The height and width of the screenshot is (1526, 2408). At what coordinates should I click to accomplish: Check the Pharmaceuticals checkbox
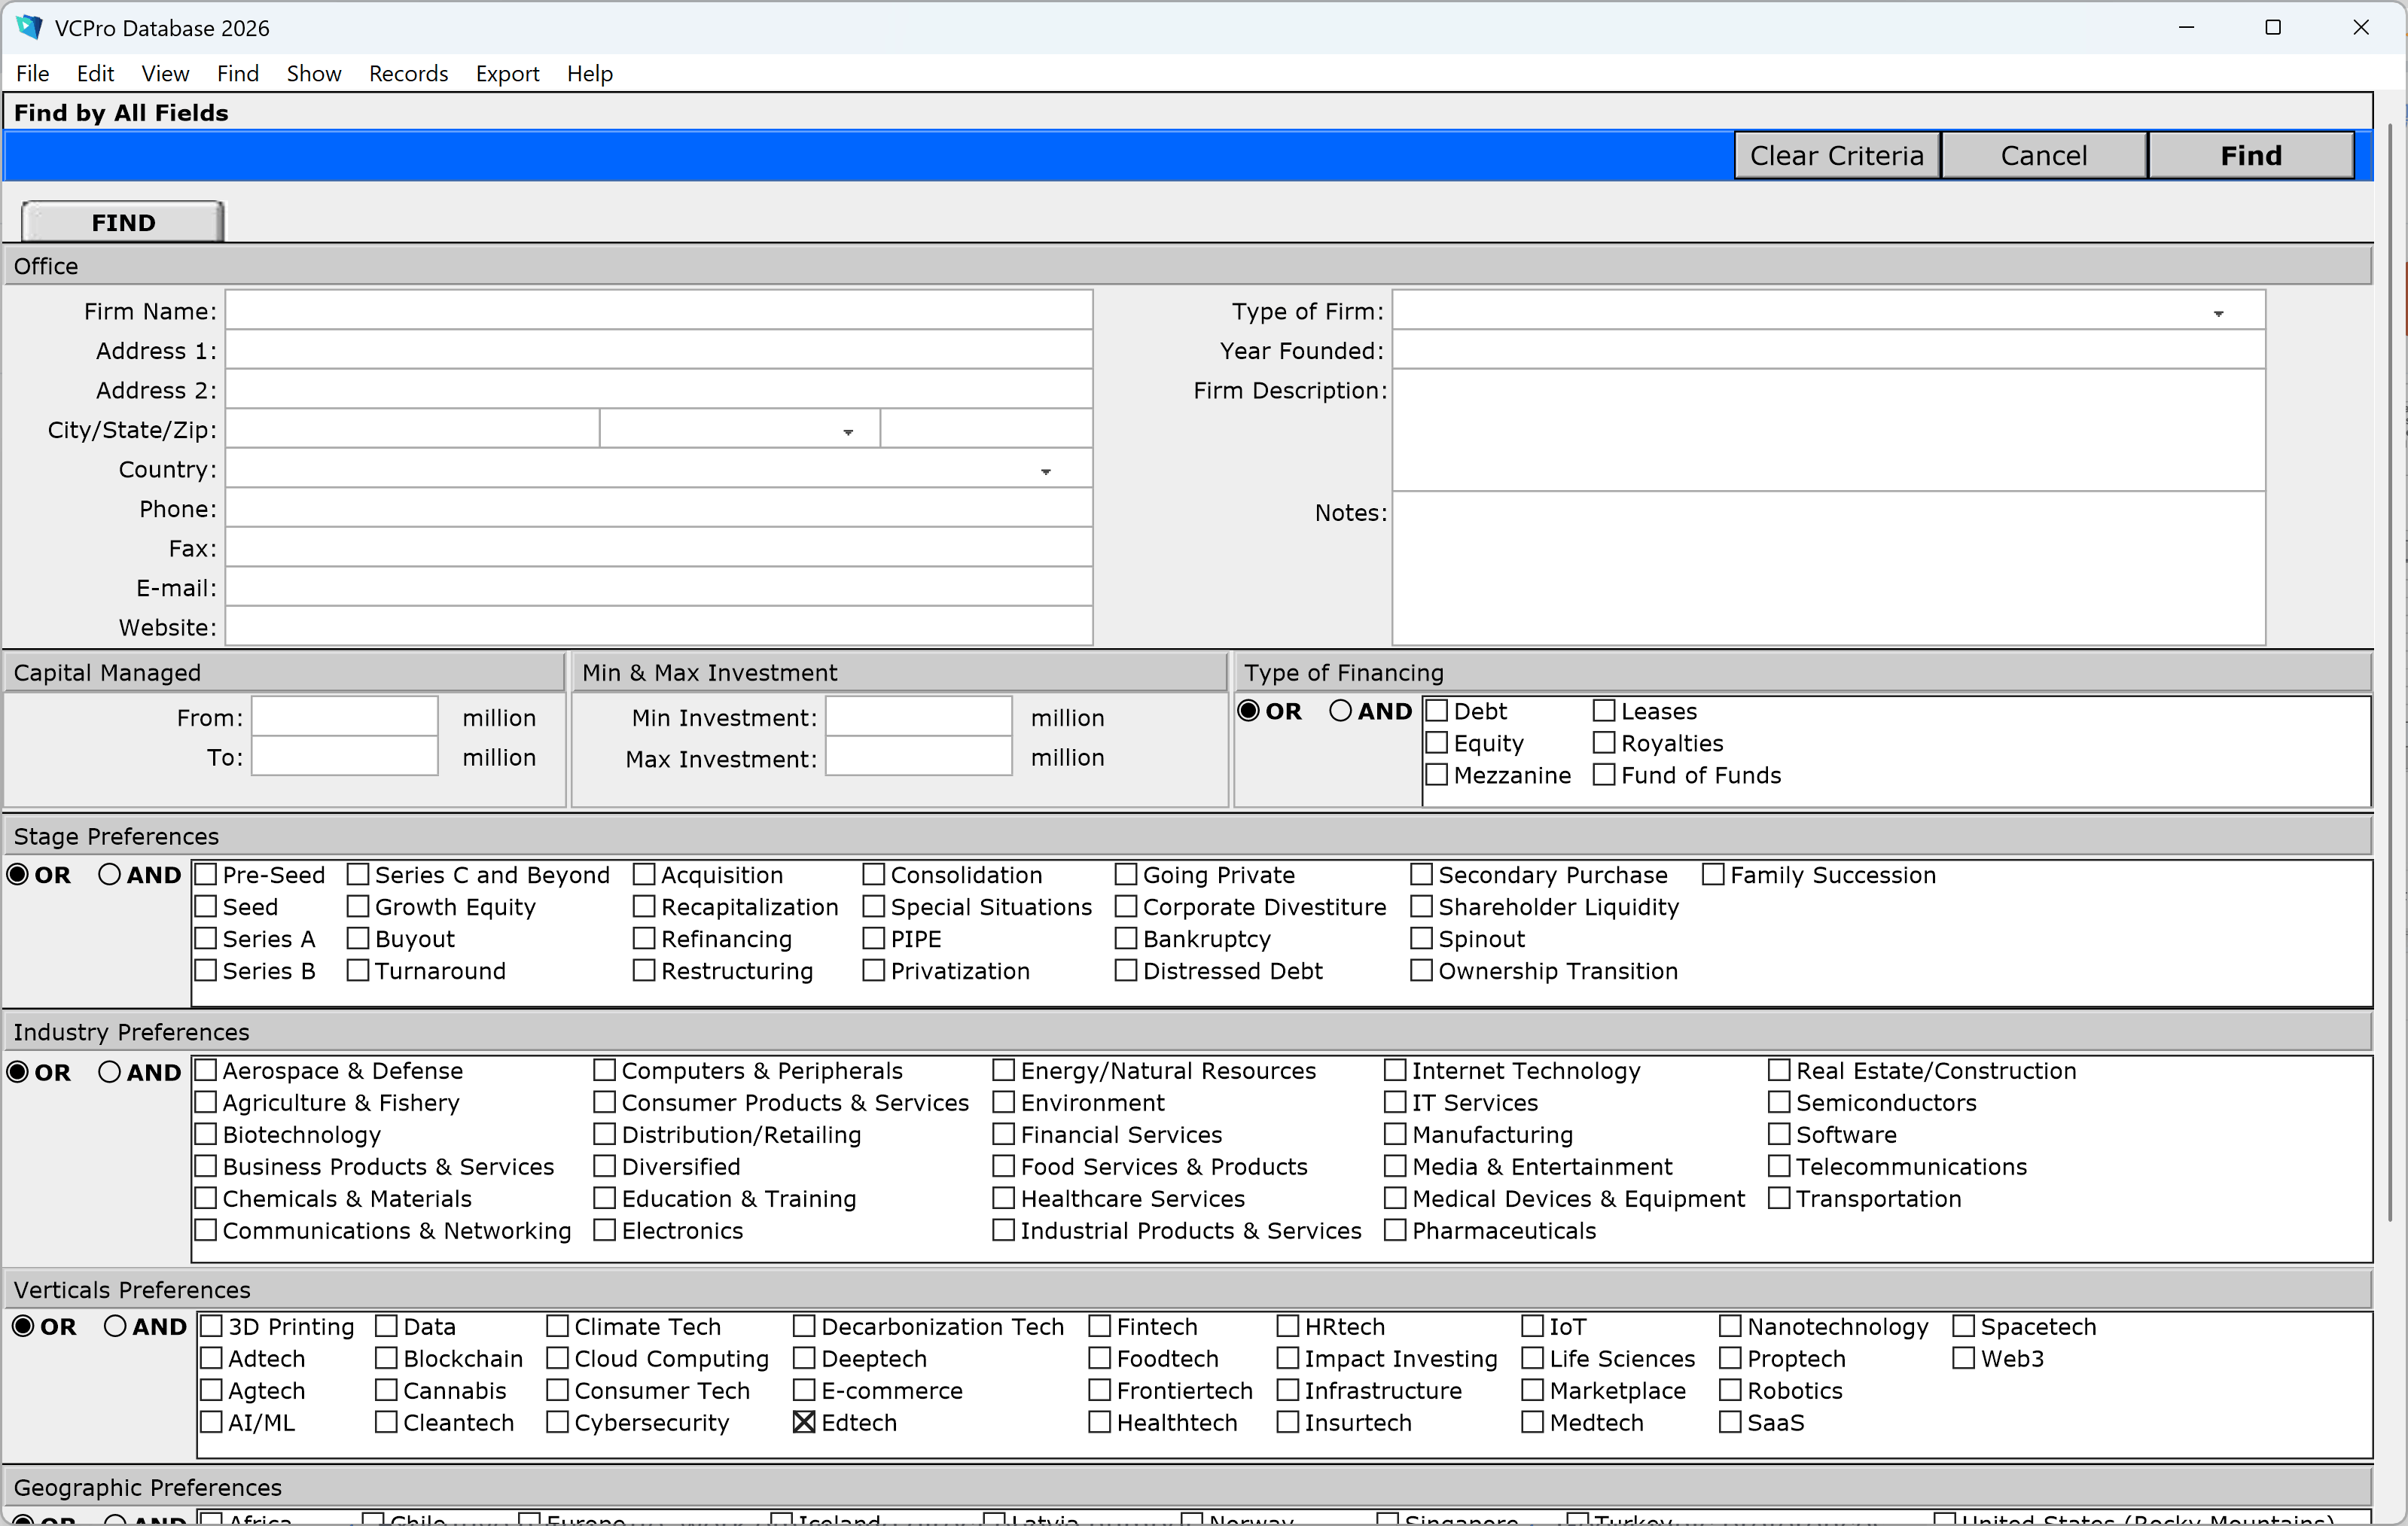(1395, 1230)
